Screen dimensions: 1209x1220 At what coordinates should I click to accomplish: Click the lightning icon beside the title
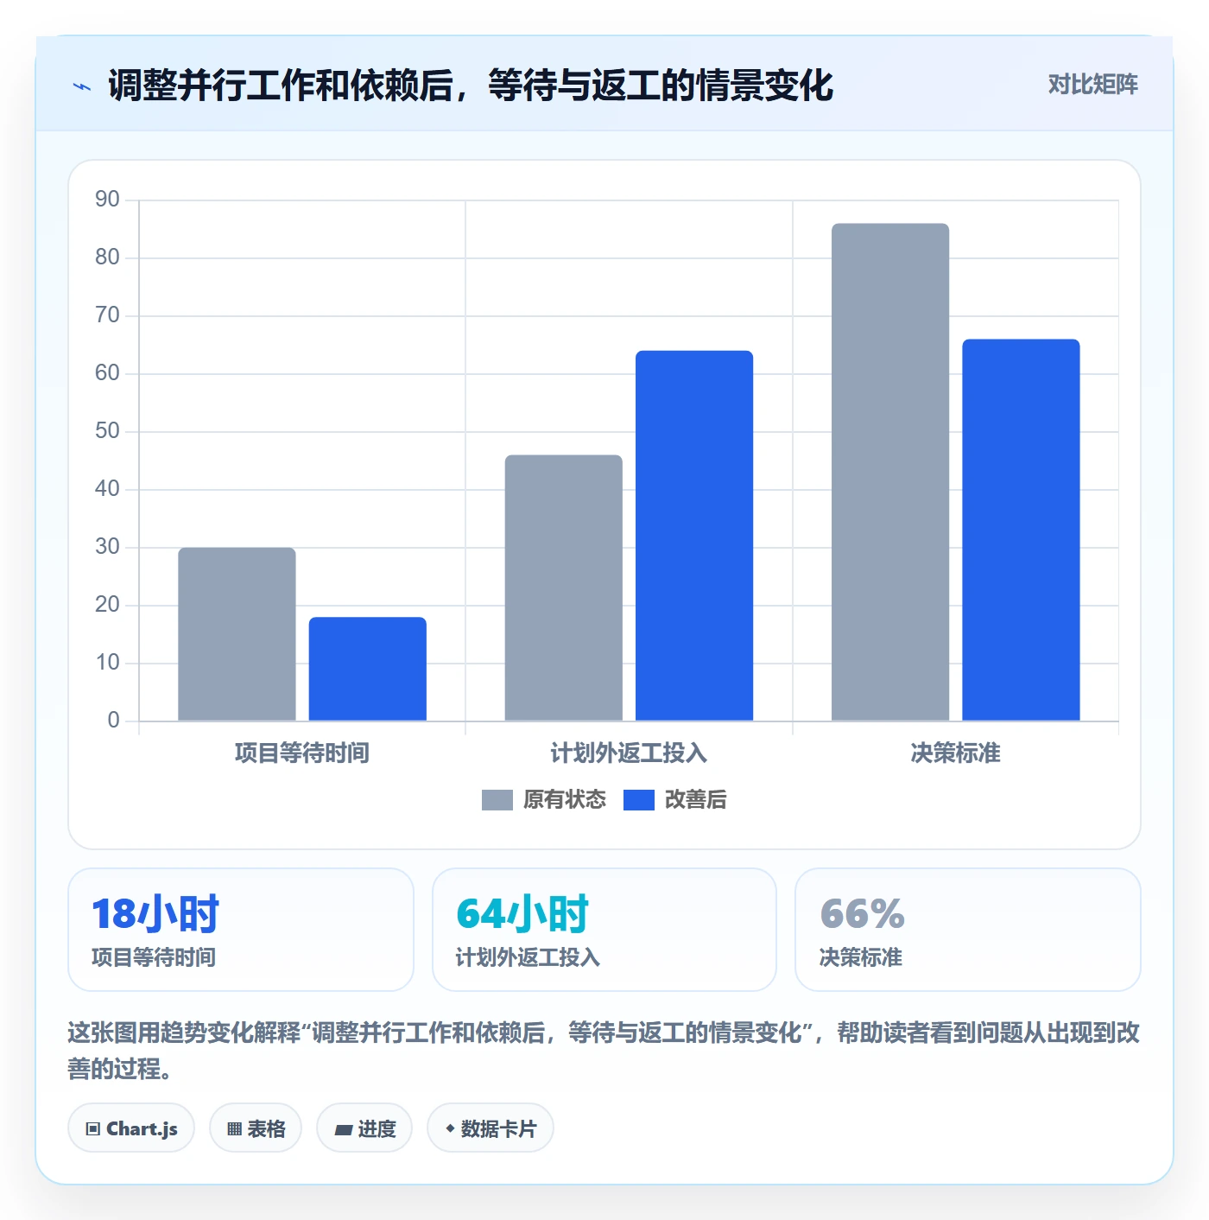click(x=82, y=86)
